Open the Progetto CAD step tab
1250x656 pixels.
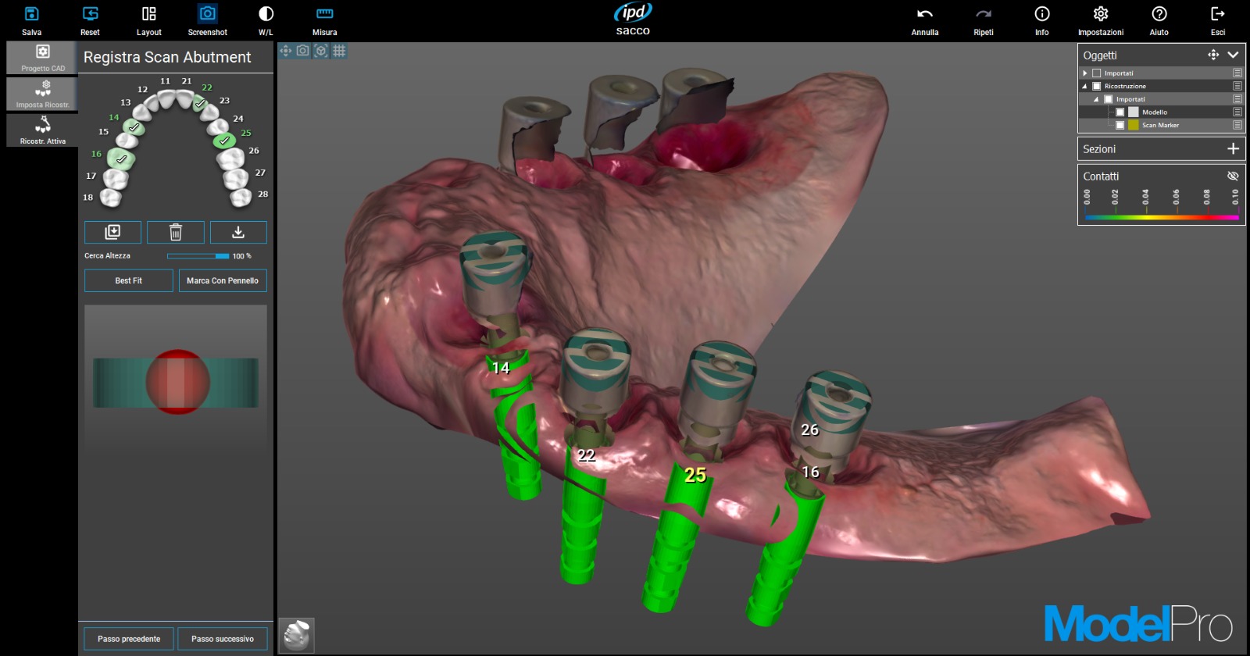click(42, 58)
